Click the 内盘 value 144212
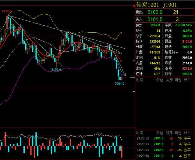Viewport: 195px width, 160px height. 155,63
